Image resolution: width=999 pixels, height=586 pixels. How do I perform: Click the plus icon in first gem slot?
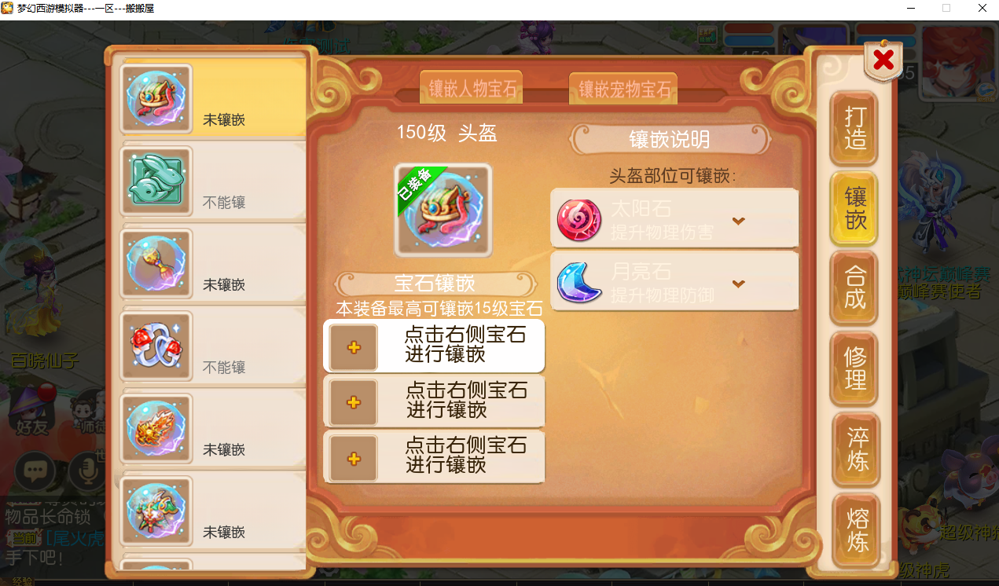[x=354, y=347]
